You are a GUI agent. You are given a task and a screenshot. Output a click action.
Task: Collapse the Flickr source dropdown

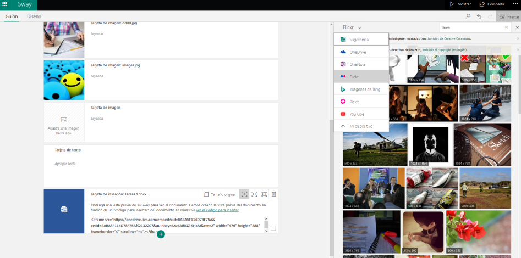(352, 27)
